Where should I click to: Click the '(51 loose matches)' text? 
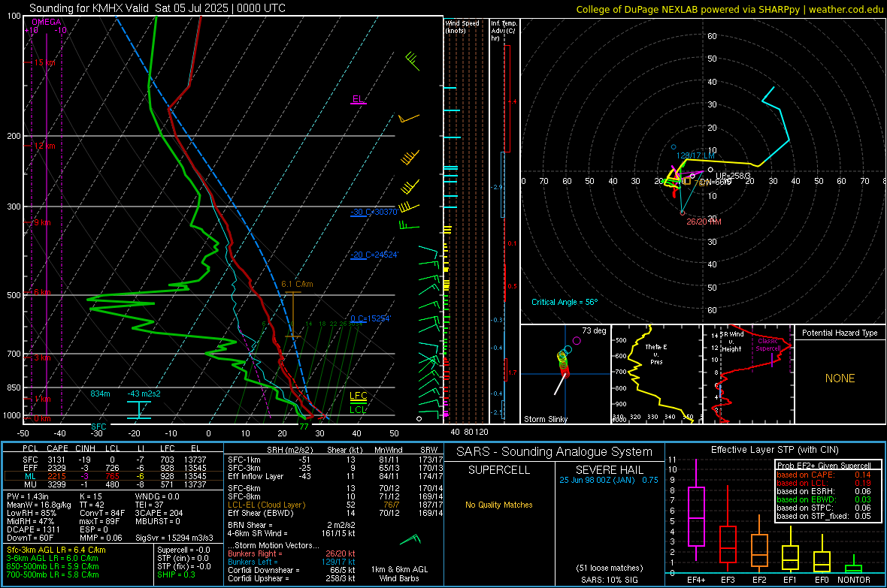[x=609, y=568]
